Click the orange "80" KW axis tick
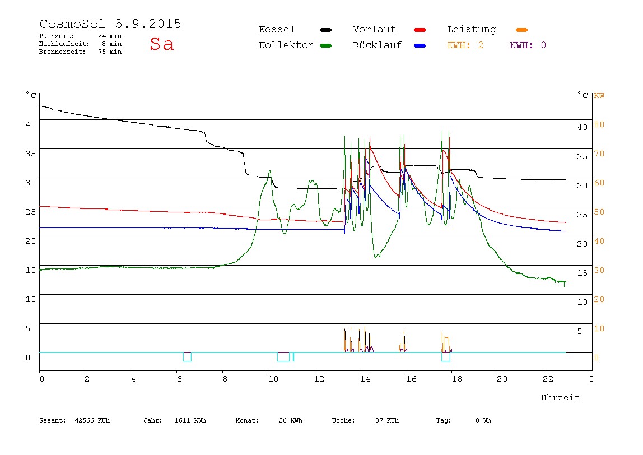 [x=599, y=124]
